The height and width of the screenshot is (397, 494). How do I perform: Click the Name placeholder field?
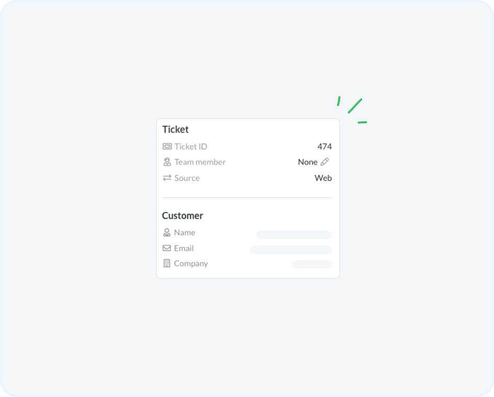pyautogui.click(x=294, y=235)
